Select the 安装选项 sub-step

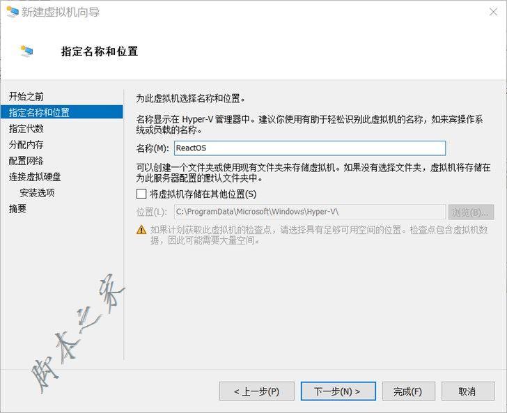point(37,193)
